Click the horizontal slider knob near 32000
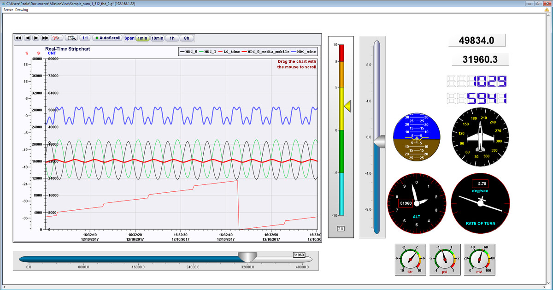The width and height of the screenshot is (553, 290). 248,257
